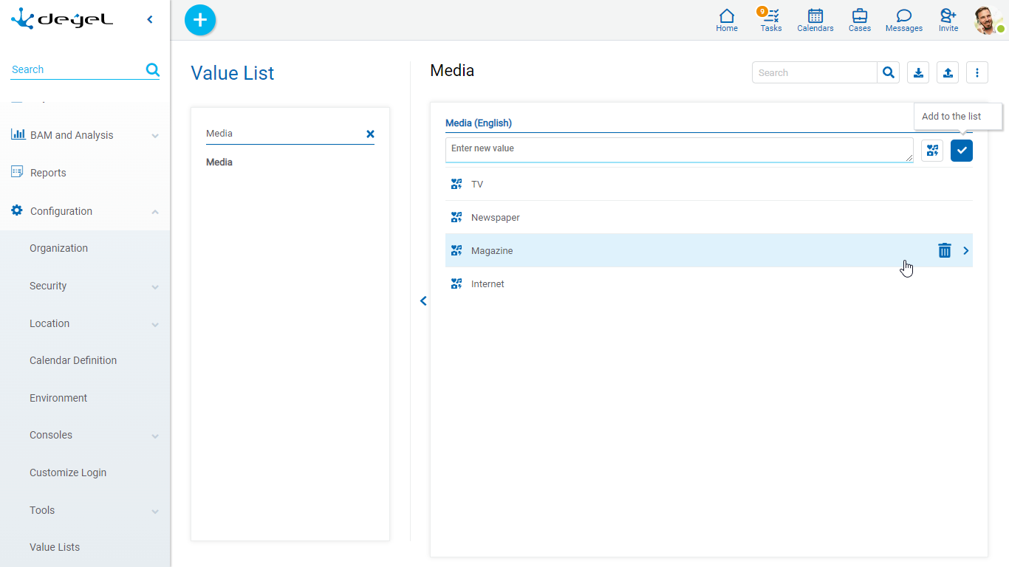Open Reports in sidebar menu
The height and width of the screenshot is (567, 1009).
click(x=48, y=173)
